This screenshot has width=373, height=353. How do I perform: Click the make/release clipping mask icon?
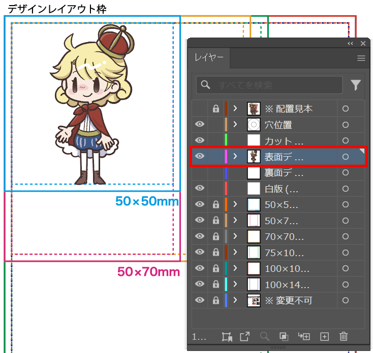284,336
